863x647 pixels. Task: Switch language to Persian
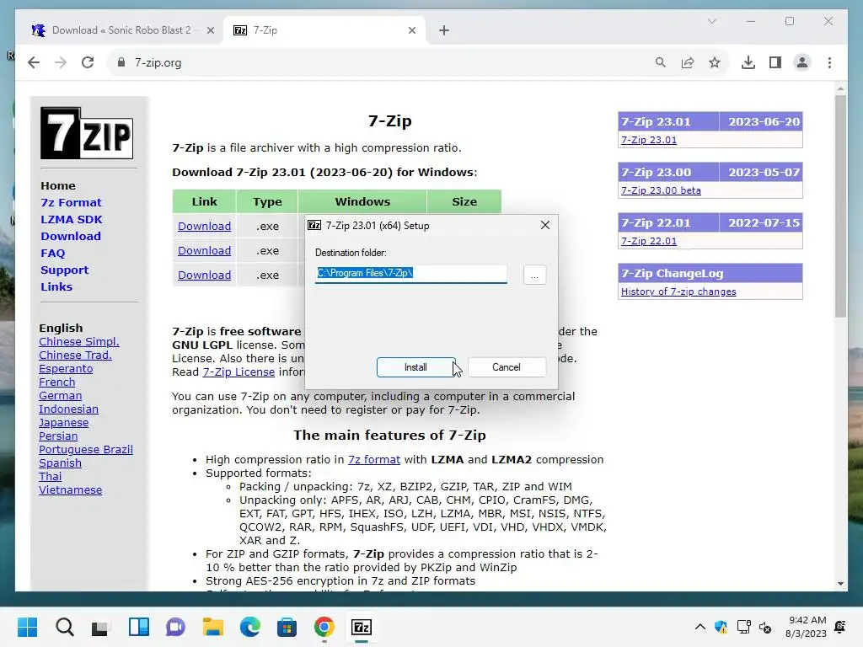coord(58,436)
